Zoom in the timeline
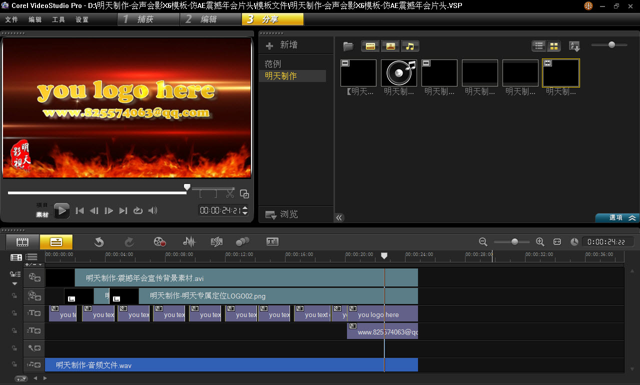640x385 pixels. [x=540, y=242]
